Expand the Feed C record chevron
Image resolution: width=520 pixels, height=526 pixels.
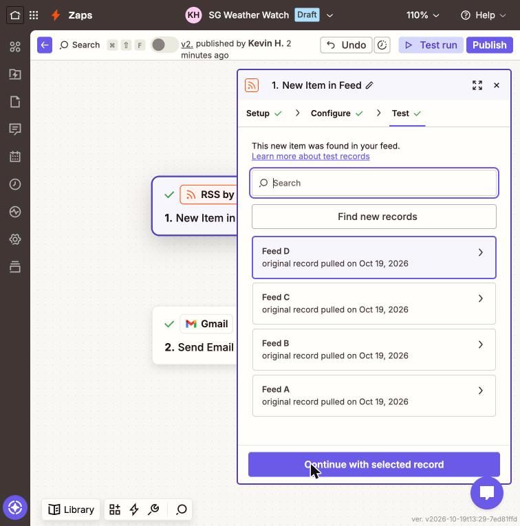click(480, 298)
